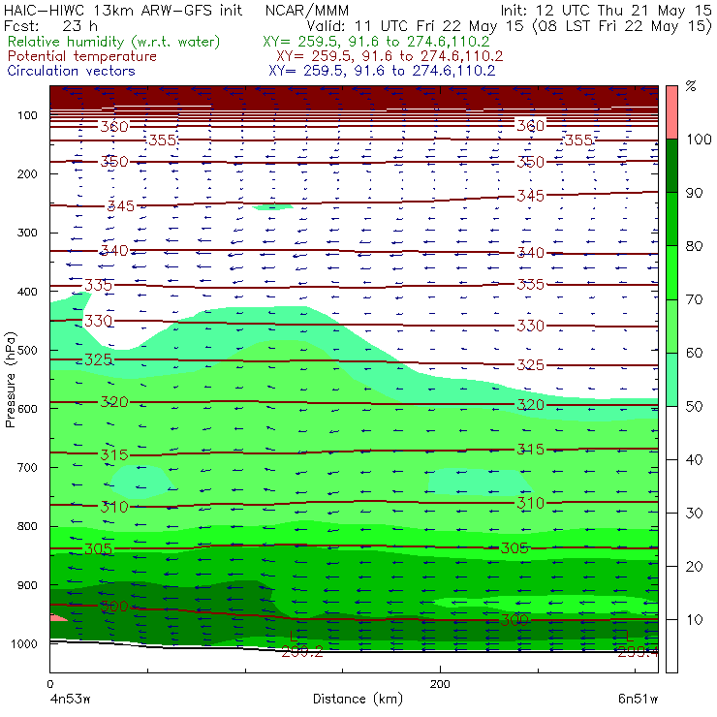Viewport: 717px width, 717px height.
Task: Click the aqua 50–60% colorbar segment
Action: 671,380
